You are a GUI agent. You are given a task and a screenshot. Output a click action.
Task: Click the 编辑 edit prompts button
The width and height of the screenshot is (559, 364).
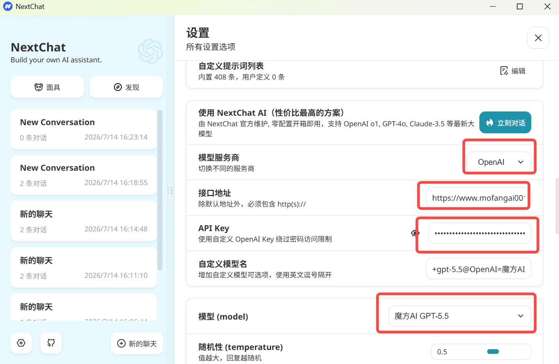click(x=513, y=71)
